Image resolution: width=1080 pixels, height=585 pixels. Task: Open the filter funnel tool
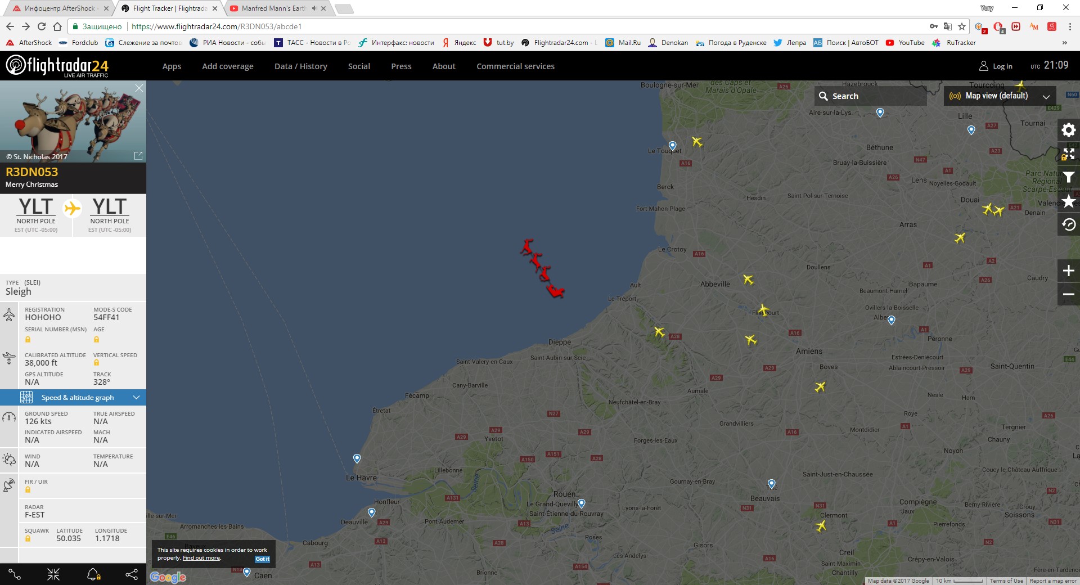[x=1068, y=178]
